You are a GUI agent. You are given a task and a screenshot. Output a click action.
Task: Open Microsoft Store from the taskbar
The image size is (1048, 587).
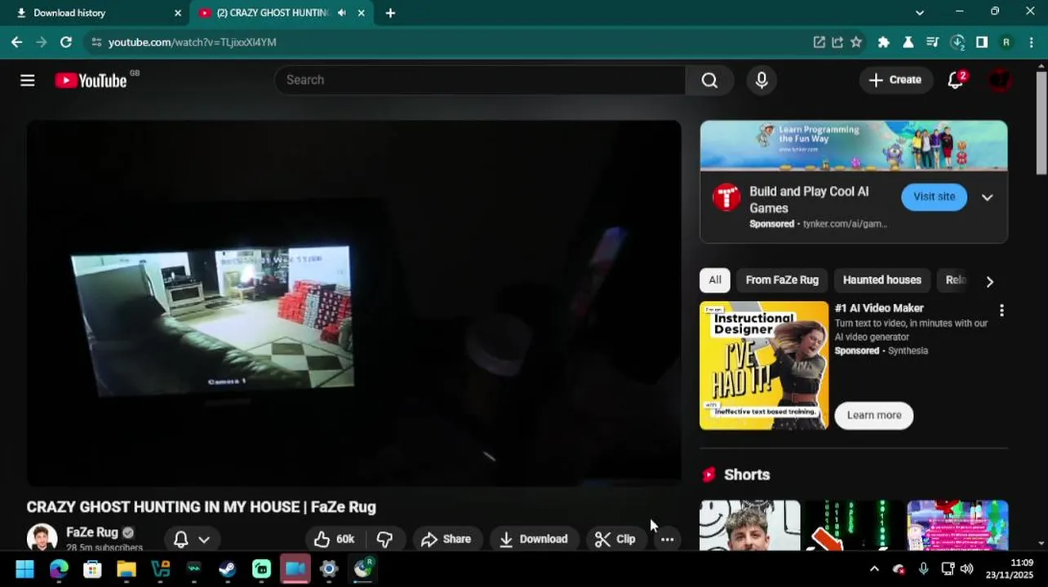tap(92, 569)
